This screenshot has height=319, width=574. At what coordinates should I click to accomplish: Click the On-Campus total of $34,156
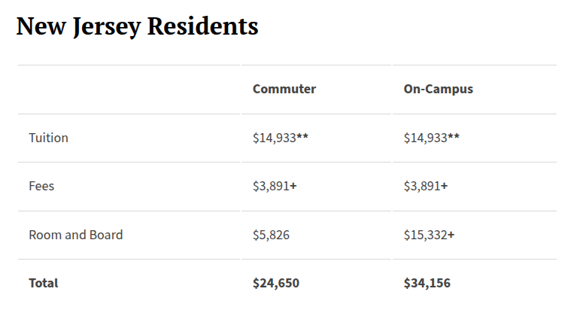[427, 283]
